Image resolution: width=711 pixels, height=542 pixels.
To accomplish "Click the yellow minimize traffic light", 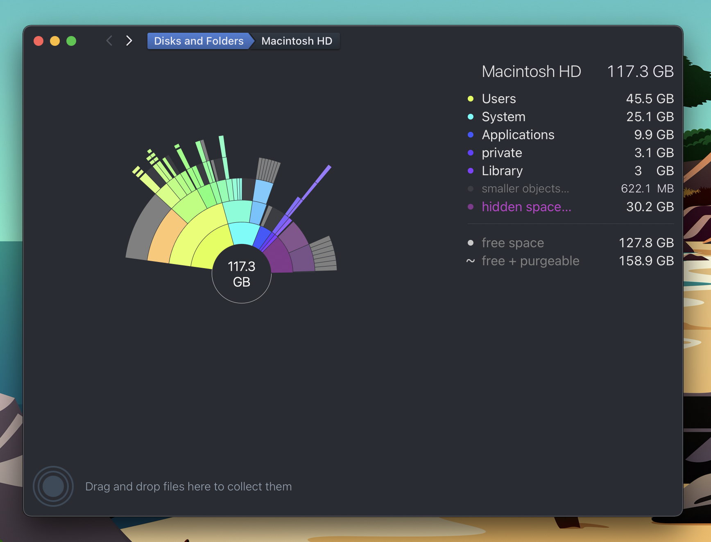I will click(55, 41).
